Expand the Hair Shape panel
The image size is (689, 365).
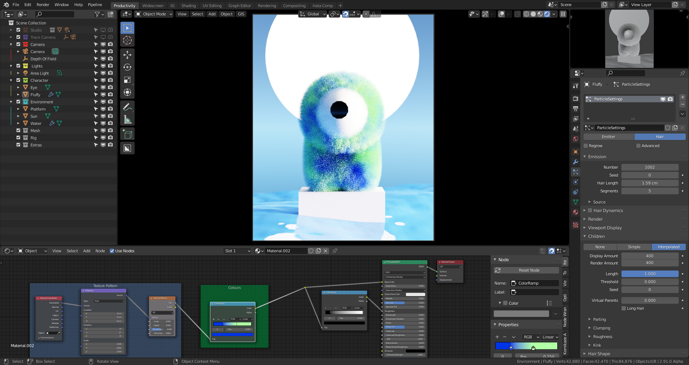(599, 354)
